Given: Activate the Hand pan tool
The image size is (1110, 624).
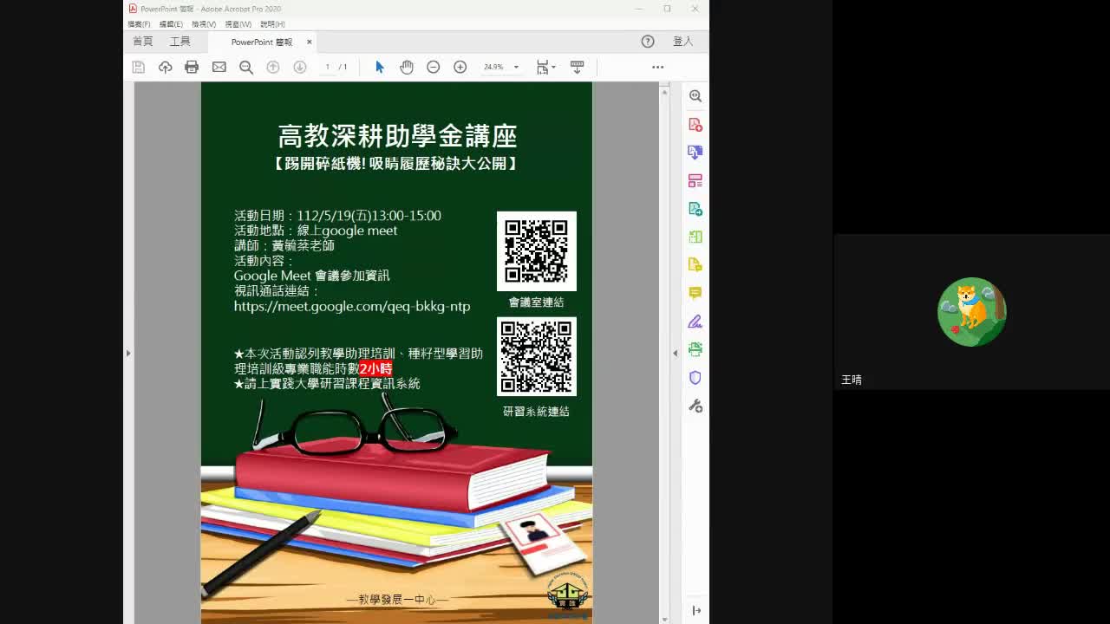Looking at the screenshot, I should 406,67.
